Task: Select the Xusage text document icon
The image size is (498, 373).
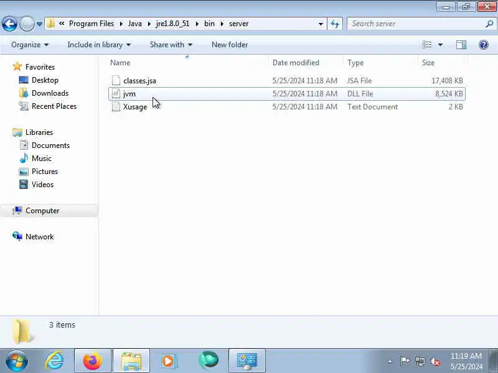Action: click(116, 106)
